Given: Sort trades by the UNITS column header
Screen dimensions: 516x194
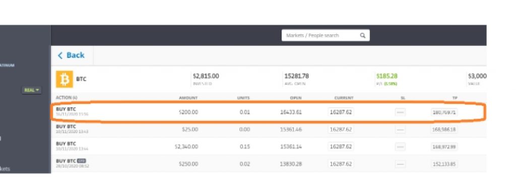Looking at the screenshot, I should coord(243,98).
